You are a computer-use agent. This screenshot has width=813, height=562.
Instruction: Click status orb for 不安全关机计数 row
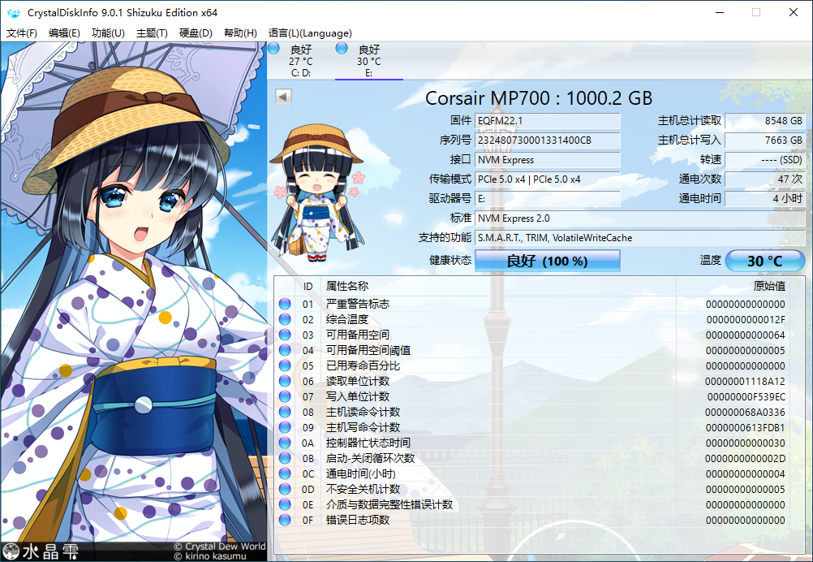click(x=285, y=489)
